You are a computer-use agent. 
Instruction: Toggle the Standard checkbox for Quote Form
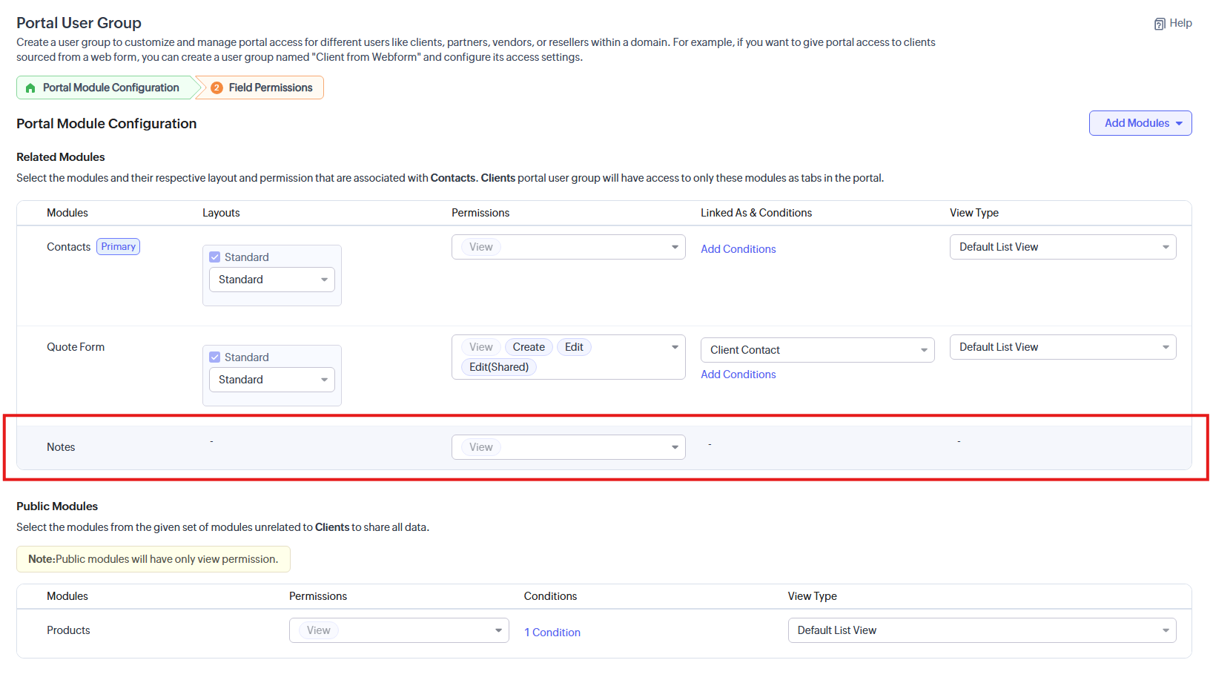(x=215, y=357)
